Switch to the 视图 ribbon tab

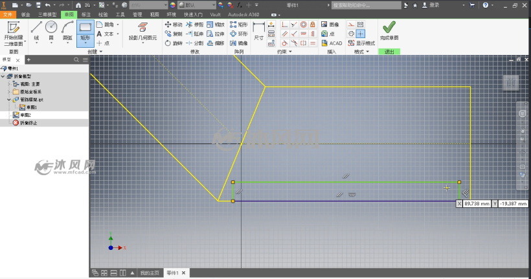click(154, 14)
